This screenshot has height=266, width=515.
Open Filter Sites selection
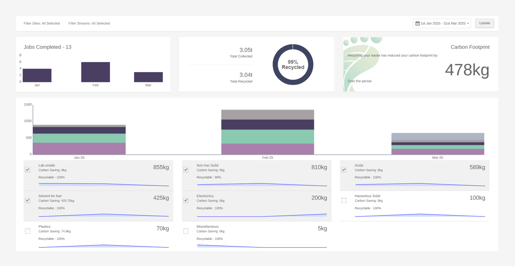pyautogui.click(x=42, y=23)
